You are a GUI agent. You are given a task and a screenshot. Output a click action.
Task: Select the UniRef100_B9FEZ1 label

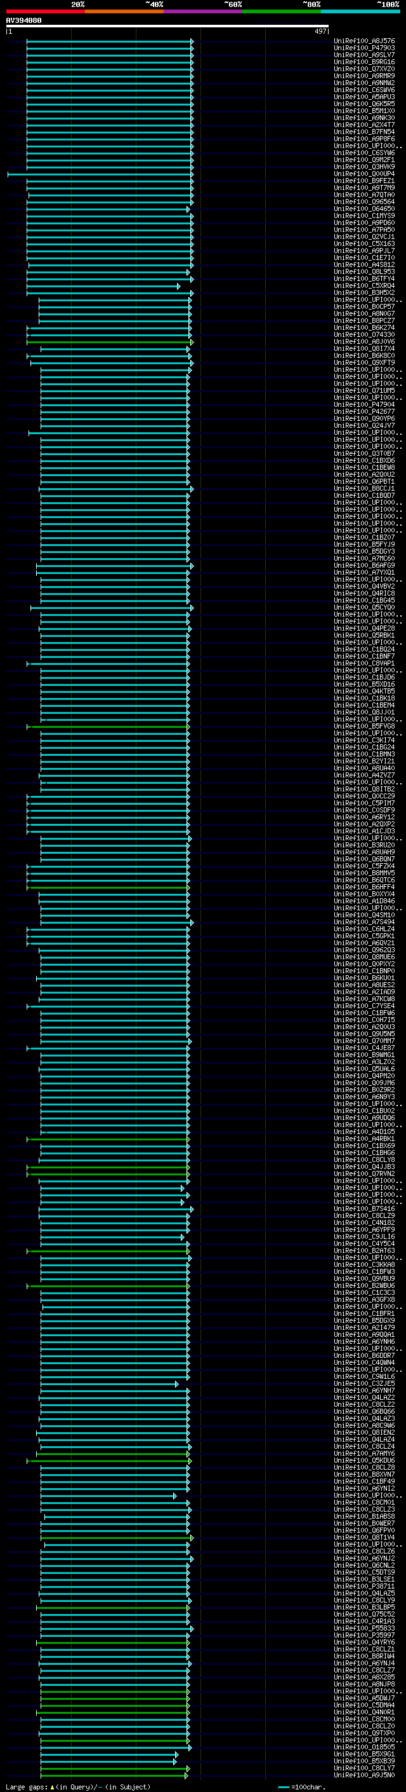[x=364, y=181]
